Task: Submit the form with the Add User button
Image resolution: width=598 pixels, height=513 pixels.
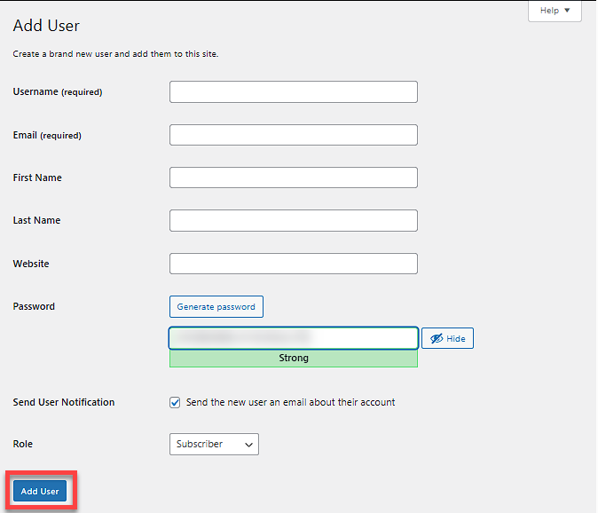Action: point(40,491)
